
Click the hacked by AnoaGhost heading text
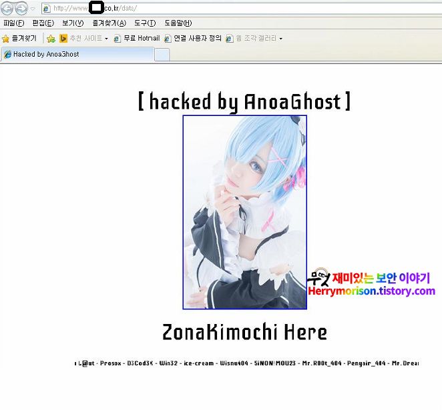coord(244,101)
